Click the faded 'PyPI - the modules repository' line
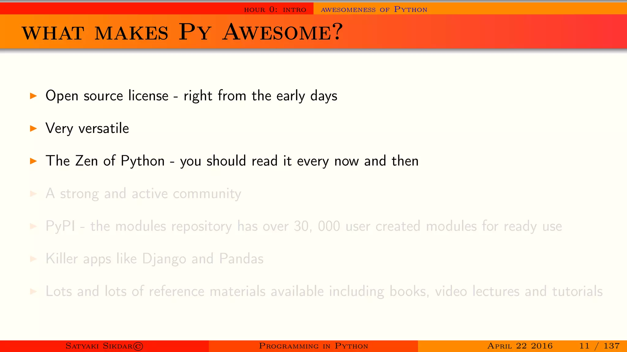 point(304,226)
